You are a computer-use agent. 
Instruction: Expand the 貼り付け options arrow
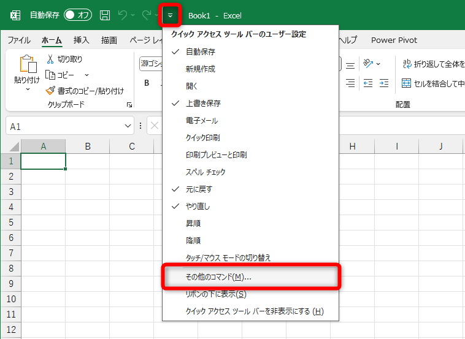click(28, 89)
